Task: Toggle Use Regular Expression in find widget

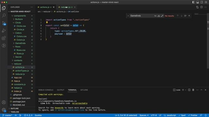Action: [x=162, y=16]
